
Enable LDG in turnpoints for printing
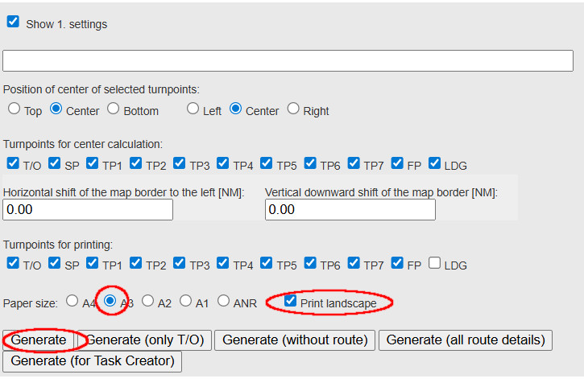point(436,262)
